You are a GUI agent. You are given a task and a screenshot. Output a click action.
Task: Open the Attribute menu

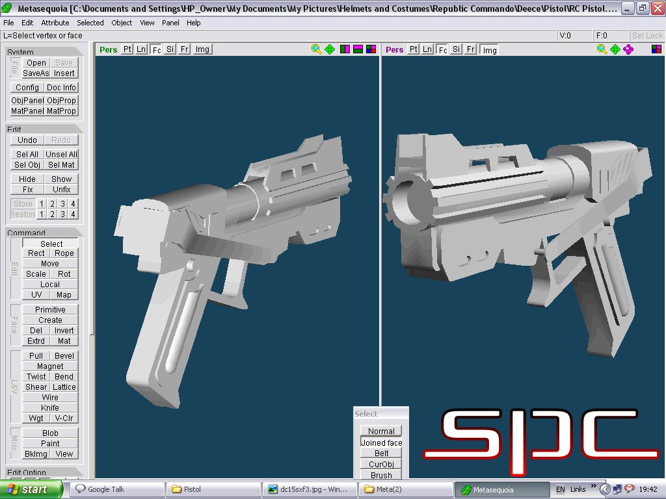click(x=55, y=23)
